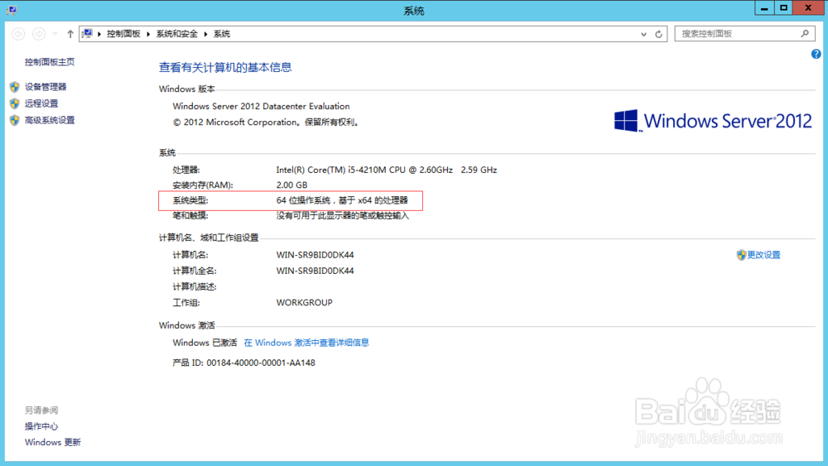Click 计算机名 value WIN-SR9BID0DK44
Screen dimensions: 828x466
[315, 255]
